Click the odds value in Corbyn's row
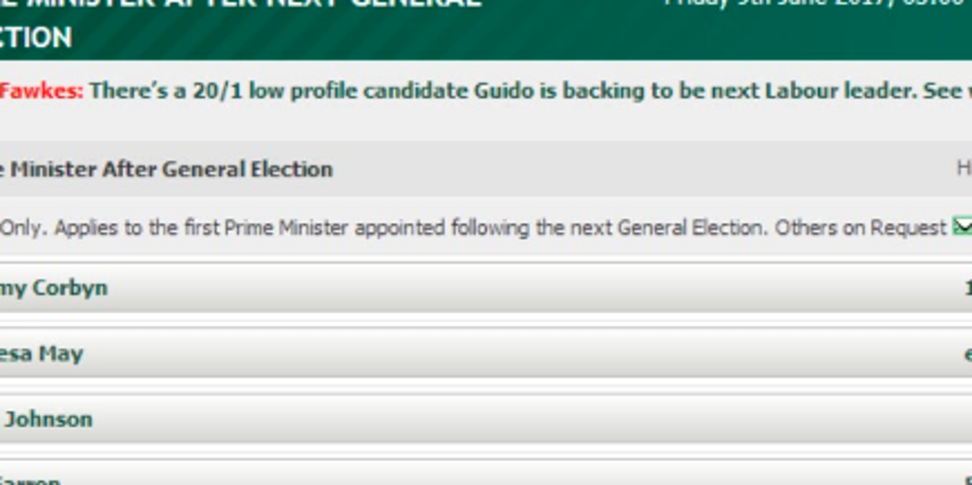This screenshot has width=972, height=485. pos(968,288)
